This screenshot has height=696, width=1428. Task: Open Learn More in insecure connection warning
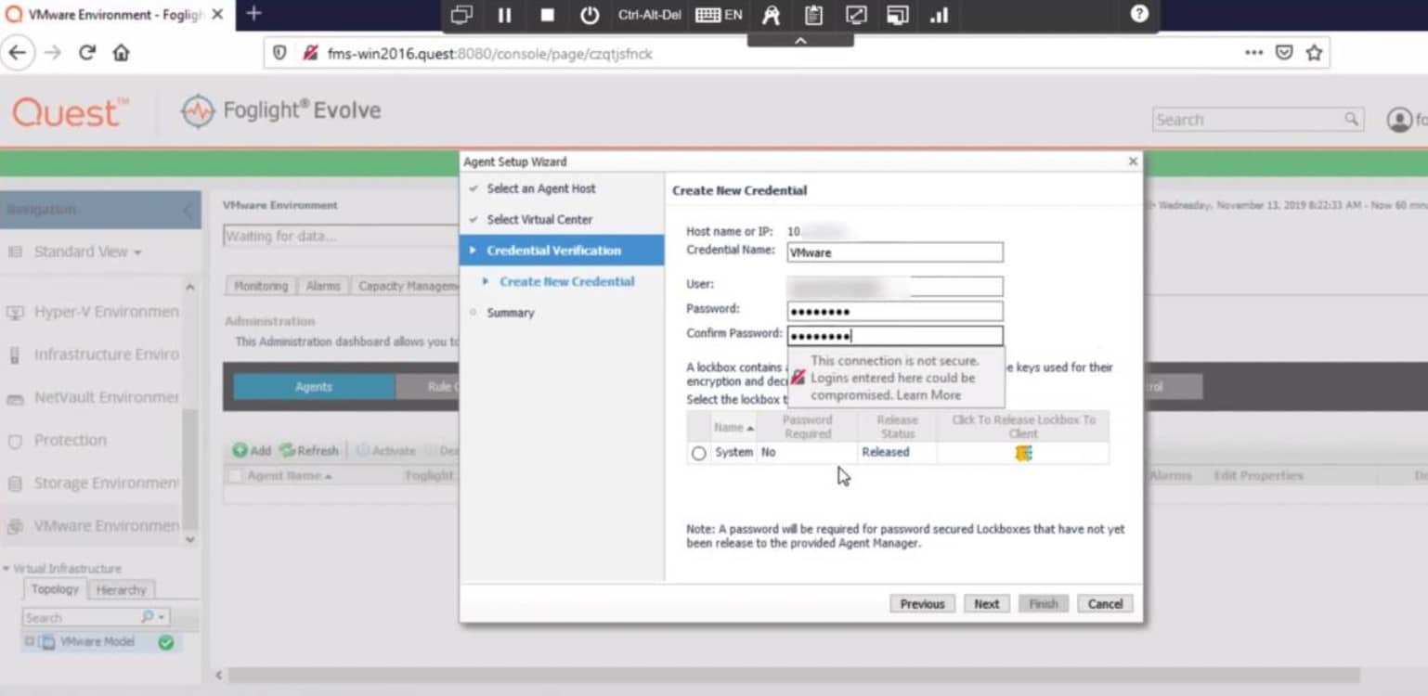(928, 395)
